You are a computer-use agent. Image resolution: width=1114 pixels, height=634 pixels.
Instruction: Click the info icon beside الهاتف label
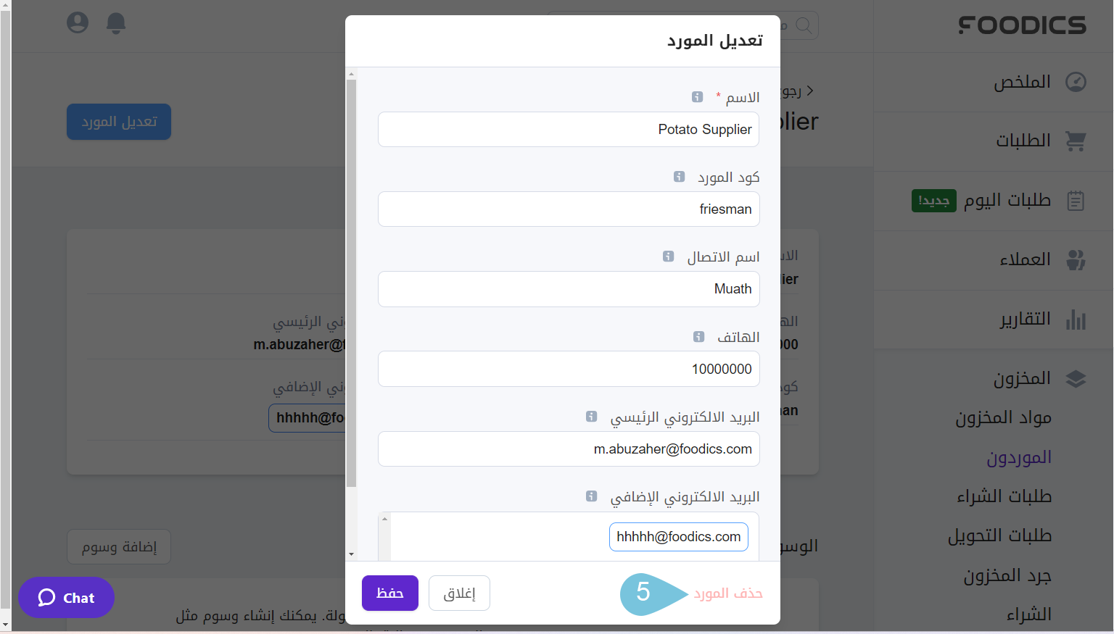(x=698, y=337)
